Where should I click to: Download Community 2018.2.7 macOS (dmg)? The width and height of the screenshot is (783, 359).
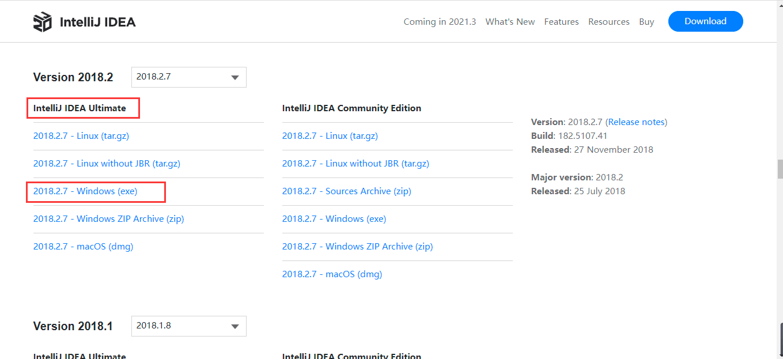coord(332,274)
